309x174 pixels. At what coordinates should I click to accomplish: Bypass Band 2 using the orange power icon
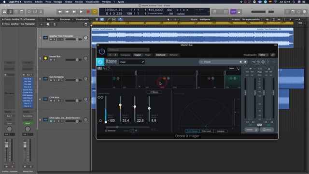(165, 78)
